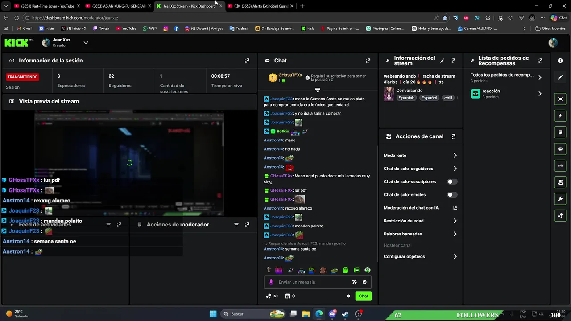571x321 pixels.
Task: Edit stream information with pencil icon
Action: [x=442, y=61]
